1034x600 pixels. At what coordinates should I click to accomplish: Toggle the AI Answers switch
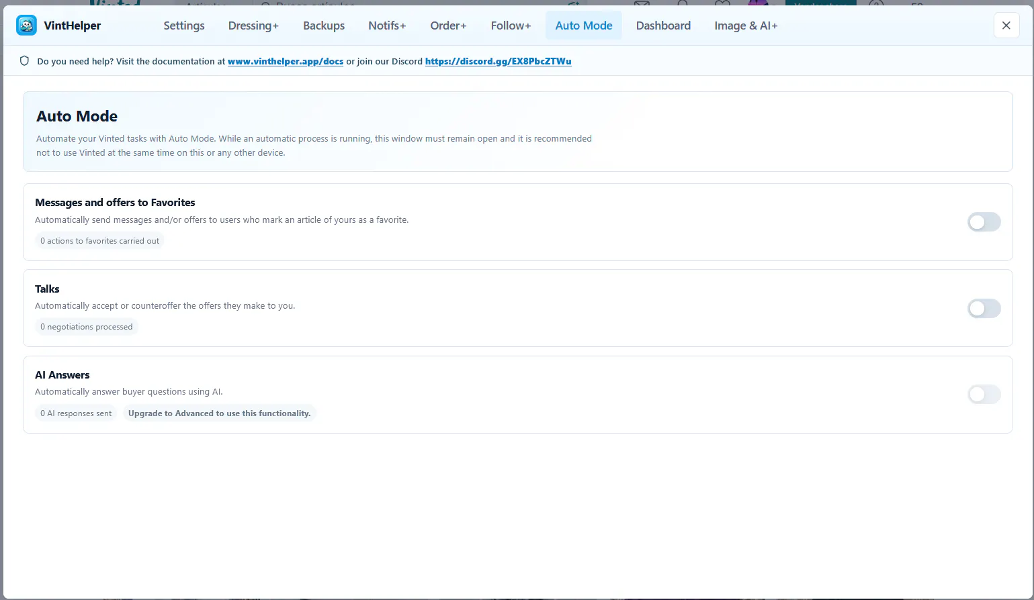tap(984, 394)
